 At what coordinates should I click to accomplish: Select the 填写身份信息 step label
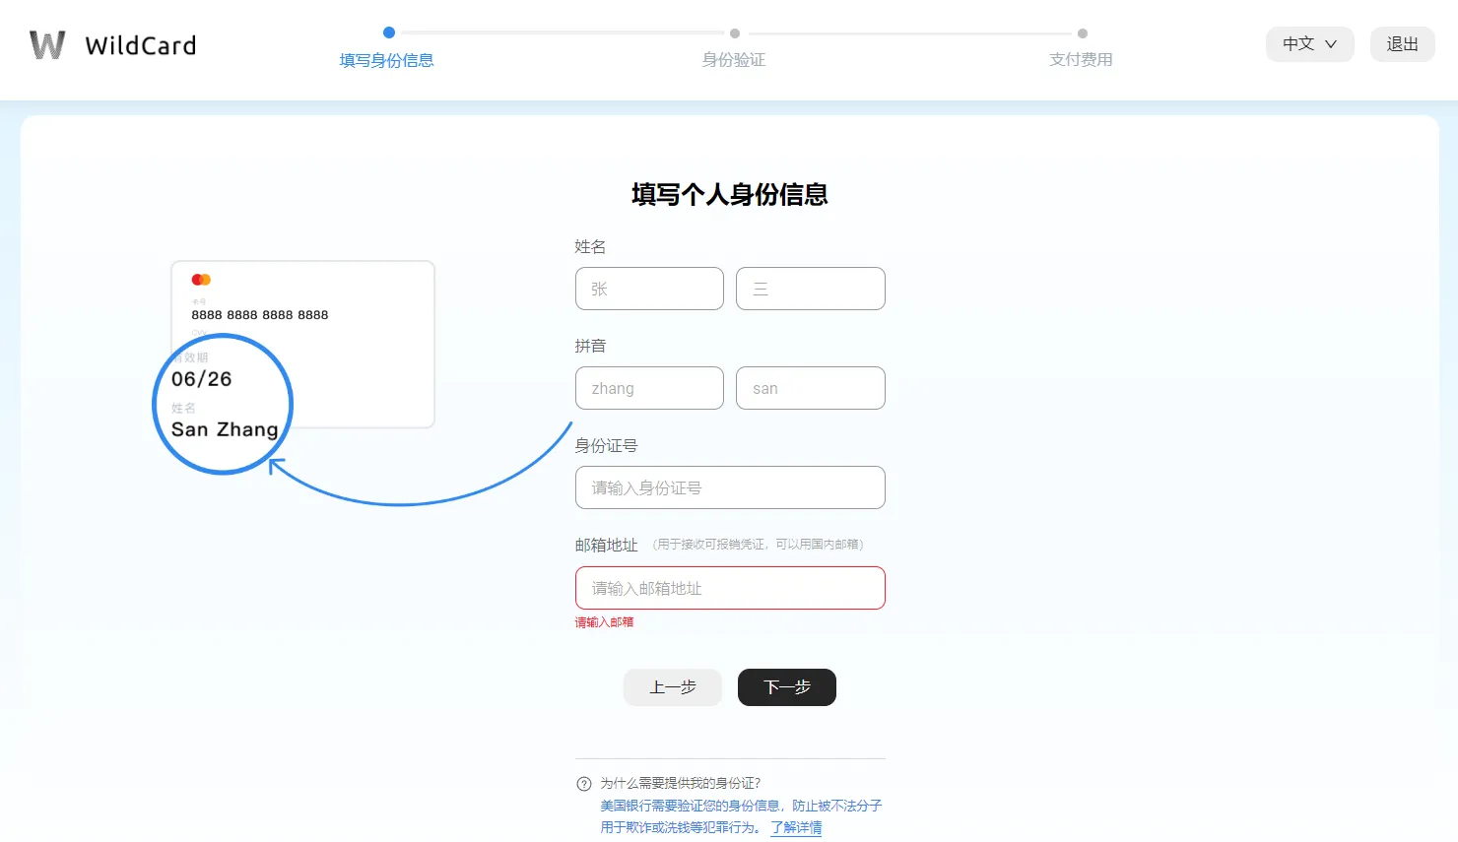coord(386,60)
